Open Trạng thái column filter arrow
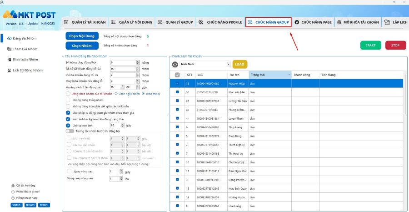This screenshot has height=212, width=409. [x=289, y=75]
